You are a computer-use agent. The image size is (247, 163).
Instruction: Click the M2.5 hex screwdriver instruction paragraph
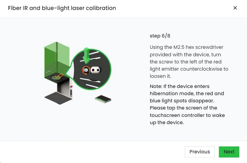point(189,62)
